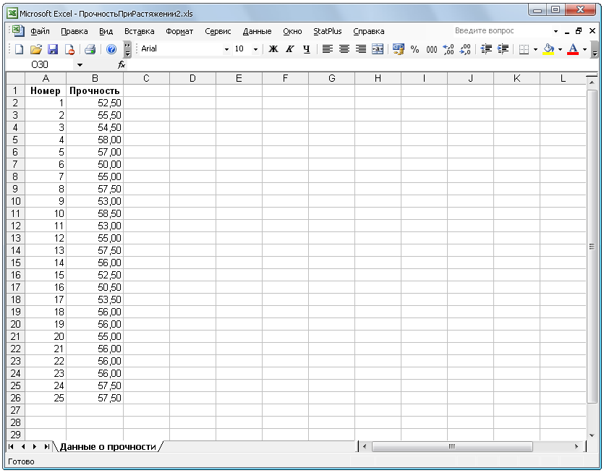
Task: Apply the yellow fill color bucket
Action: [x=548, y=49]
